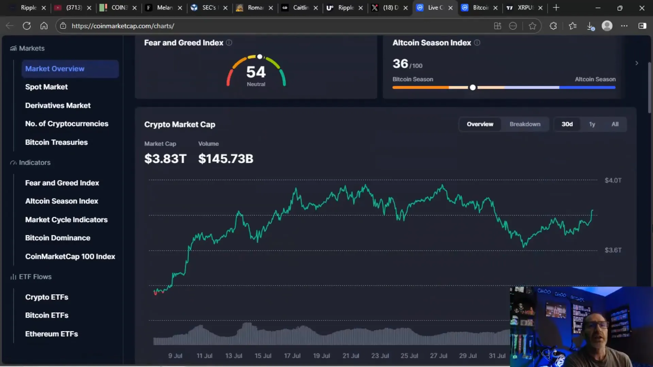Click the webcam video overlay
Image resolution: width=653 pixels, height=367 pixels.
click(581, 327)
